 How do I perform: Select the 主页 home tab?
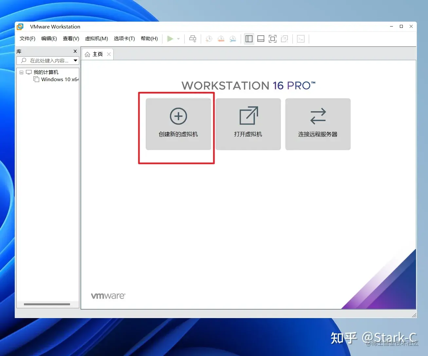click(98, 54)
